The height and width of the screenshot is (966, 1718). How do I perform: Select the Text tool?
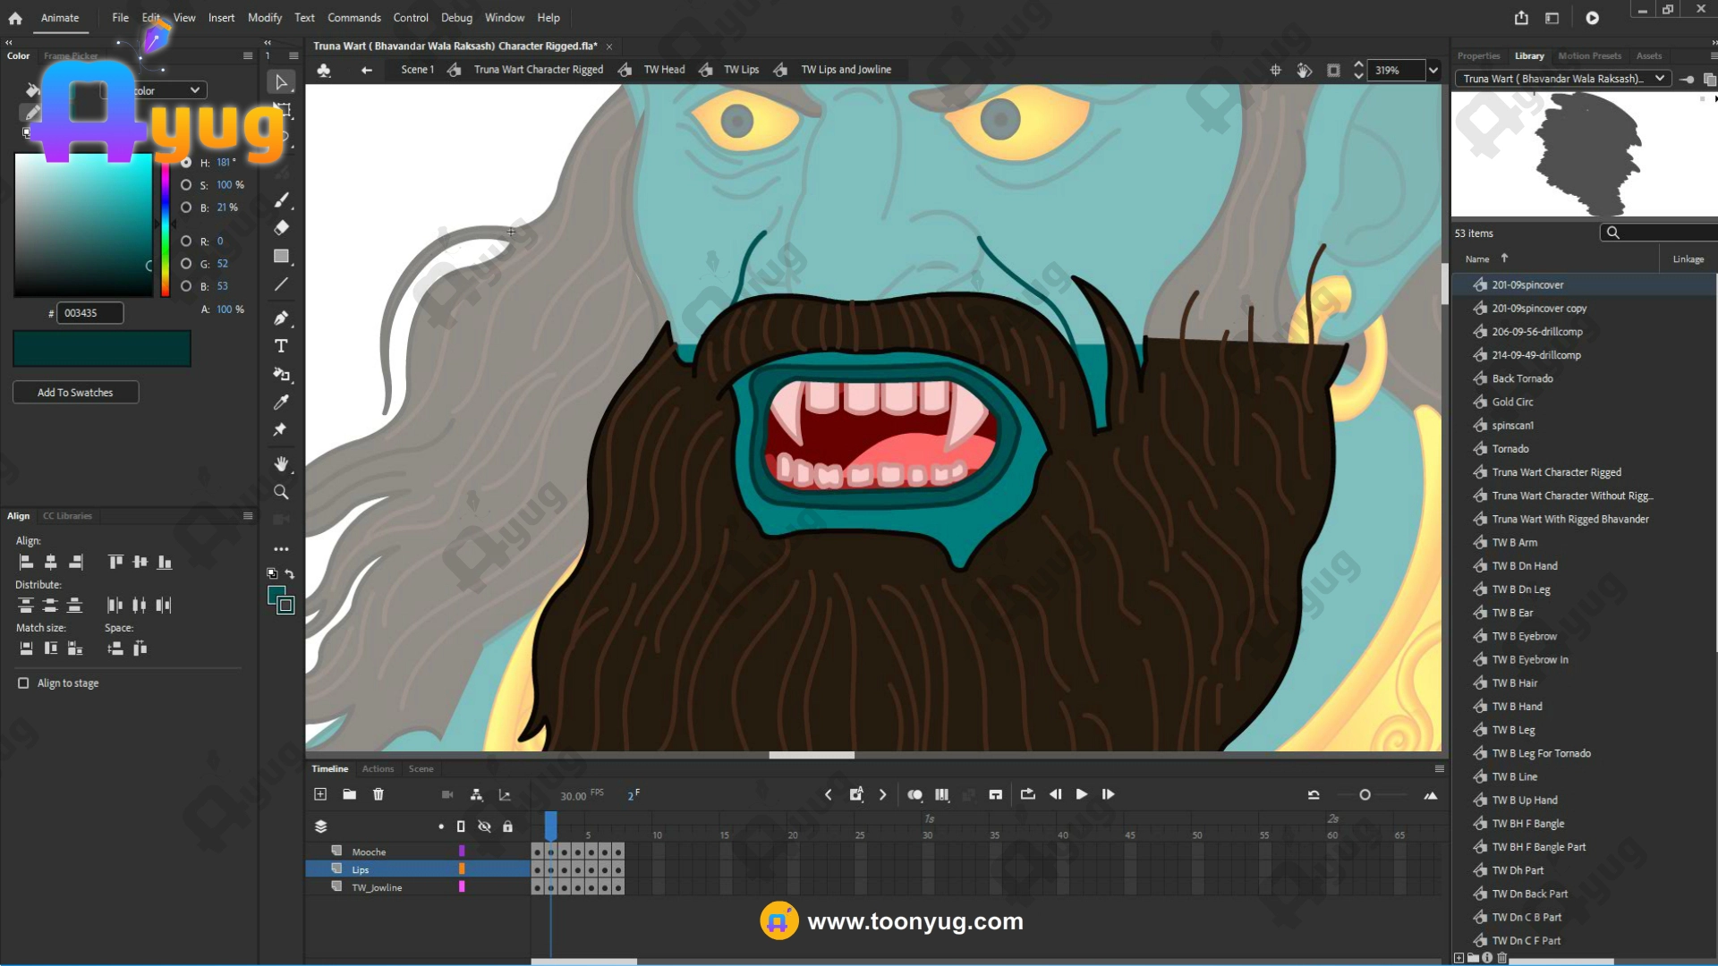tap(281, 346)
